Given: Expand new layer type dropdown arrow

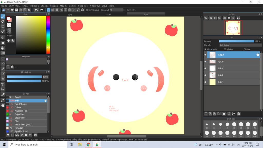Looking at the screenshot, I should 221,114.
